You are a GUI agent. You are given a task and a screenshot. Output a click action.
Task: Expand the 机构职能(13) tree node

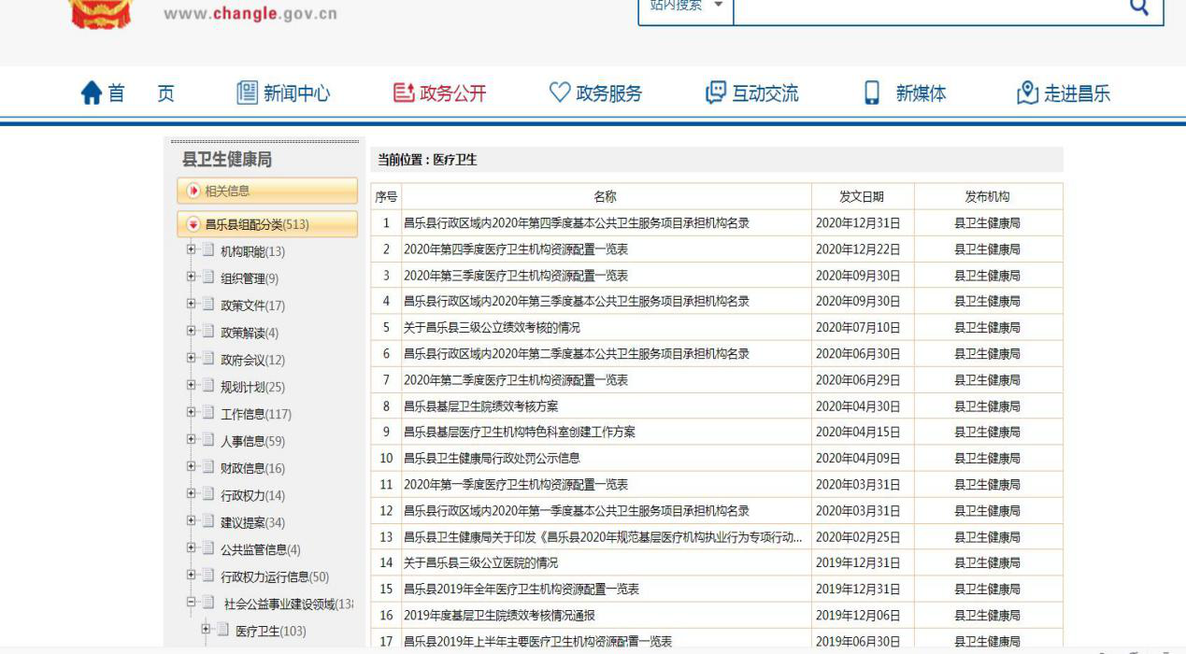coord(192,250)
